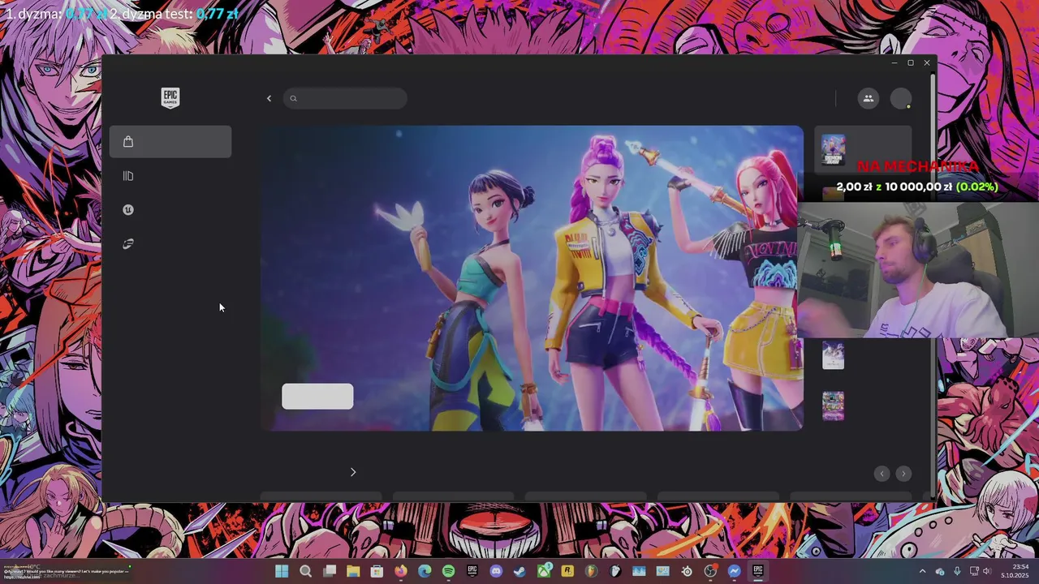
Task: Select the Demon-themed thumbnail at carousel top
Action: 833,150
